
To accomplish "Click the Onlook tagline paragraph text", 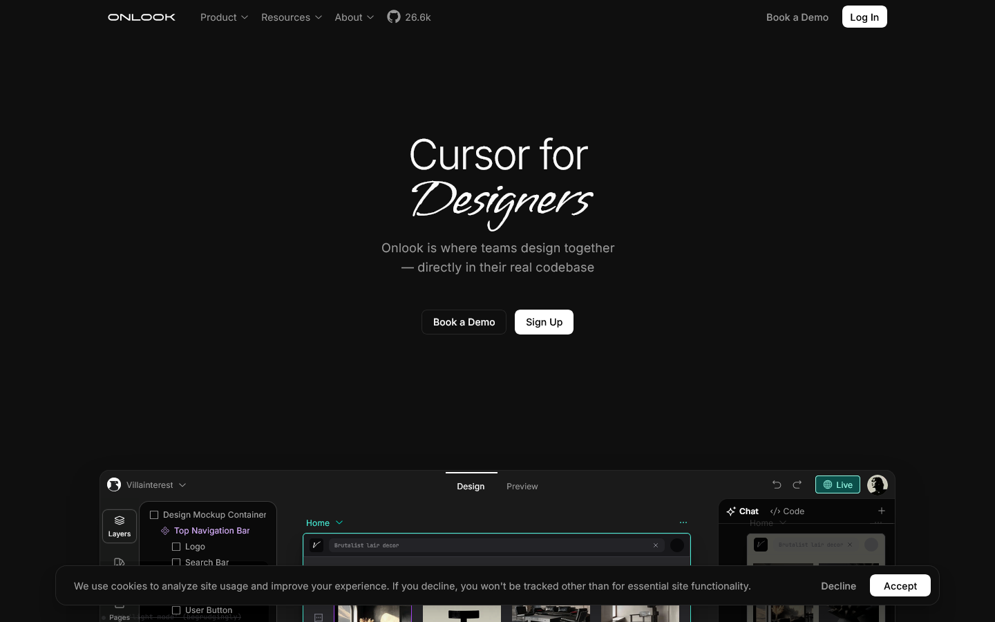I will (x=498, y=258).
